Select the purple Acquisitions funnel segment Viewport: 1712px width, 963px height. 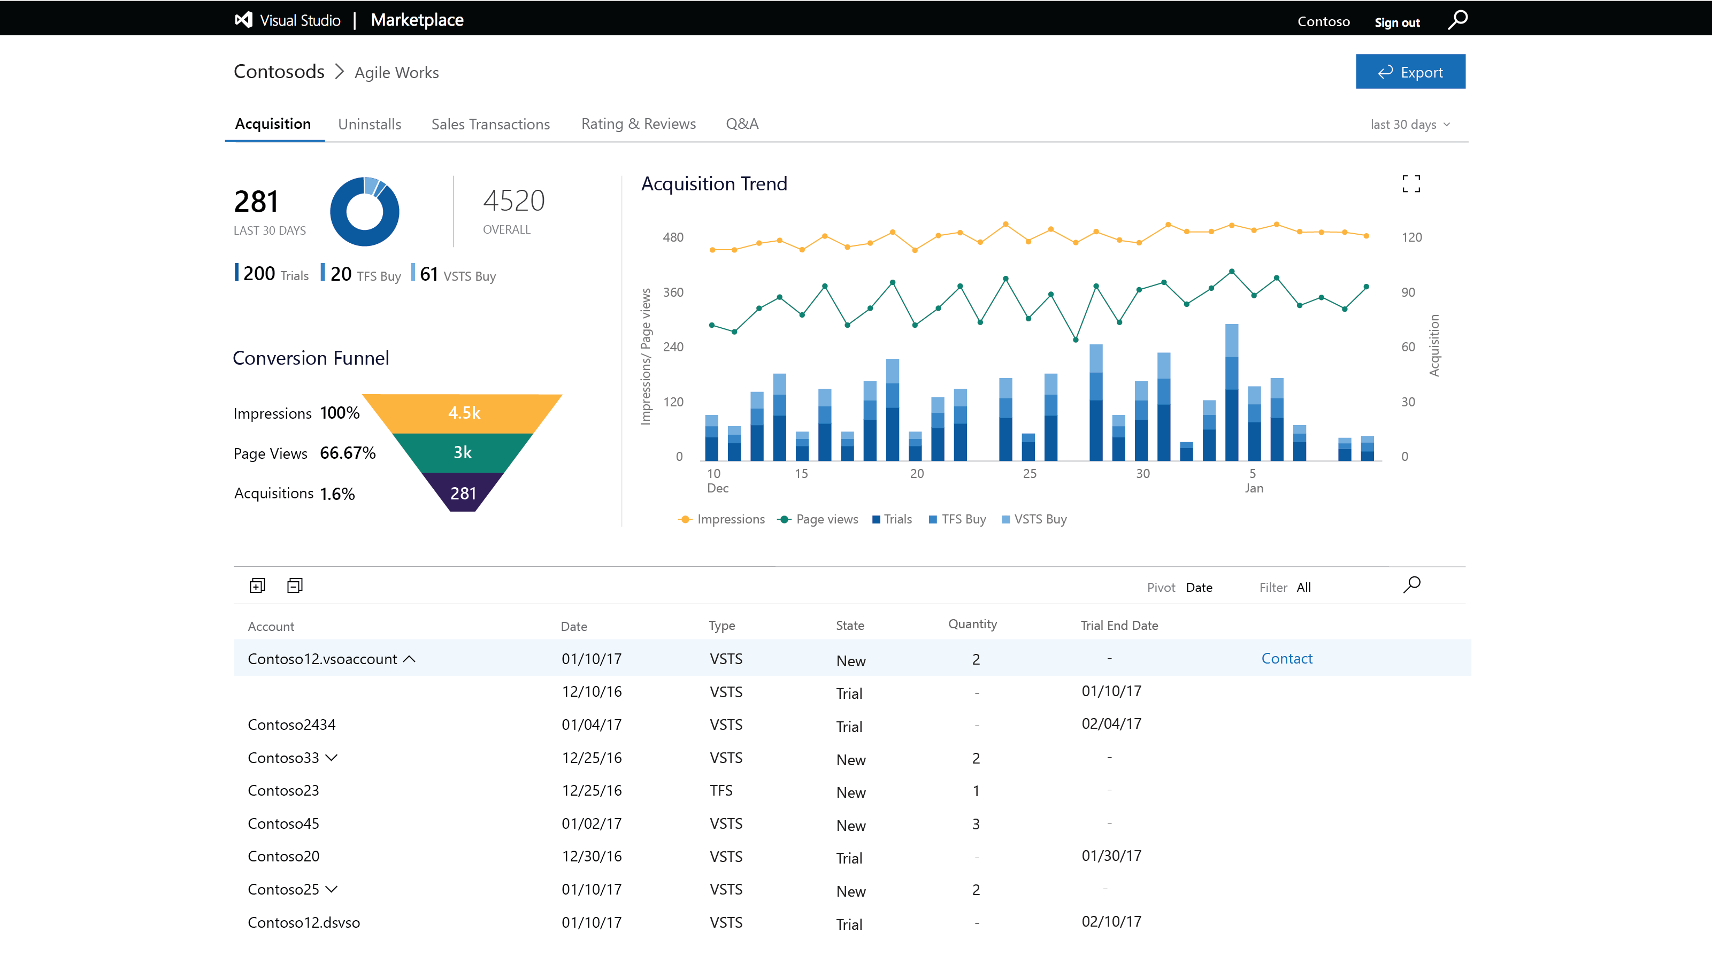463,492
